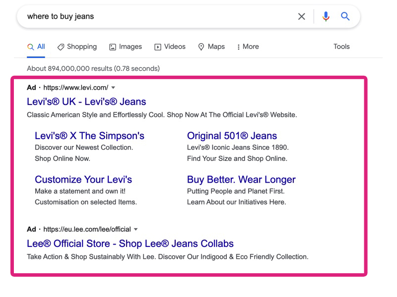Image resolution: width=397 pixels, height=297 pixels.
Task: Open the Buy Better. Wear Longer sitelink
Action: coord(241,179)
